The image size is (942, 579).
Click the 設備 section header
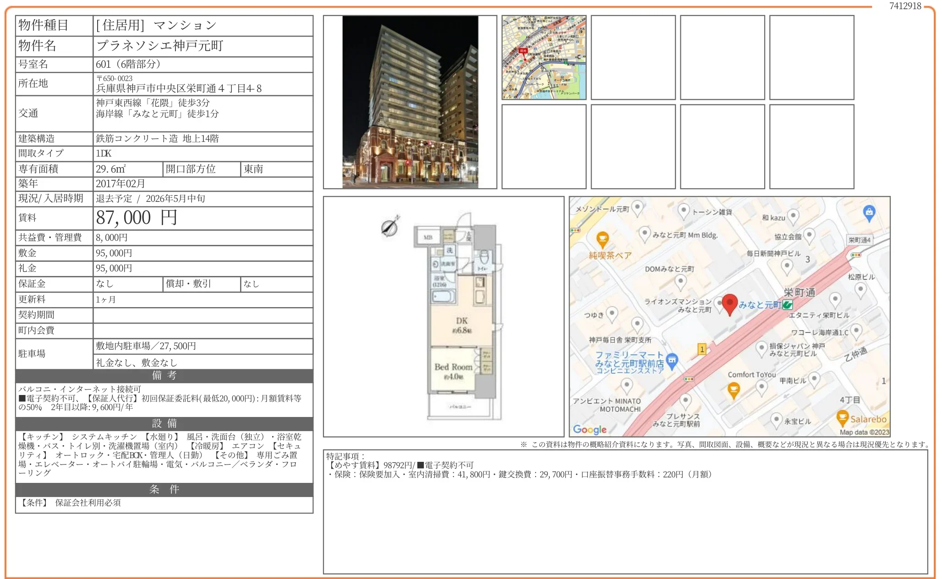click(164, 423)
